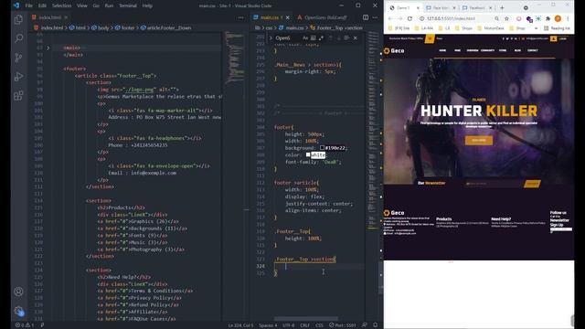This screenshot has height=329, width=585.
Task: Toggle Use Regular Expression in find widget
Action: pyautogui.click(x=321, y=38)
